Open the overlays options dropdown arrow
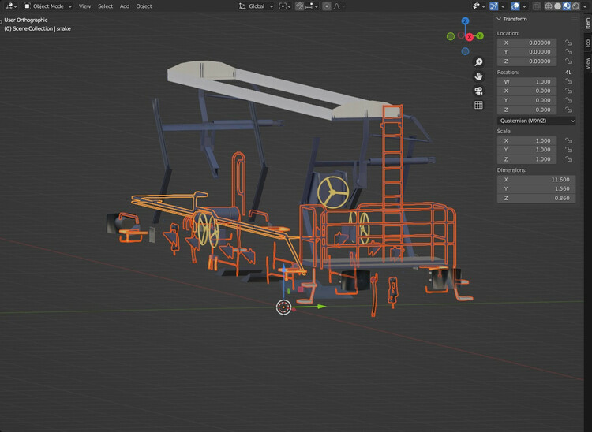The height and width of the screenshot is (432, 592). [x=524, y=6]
